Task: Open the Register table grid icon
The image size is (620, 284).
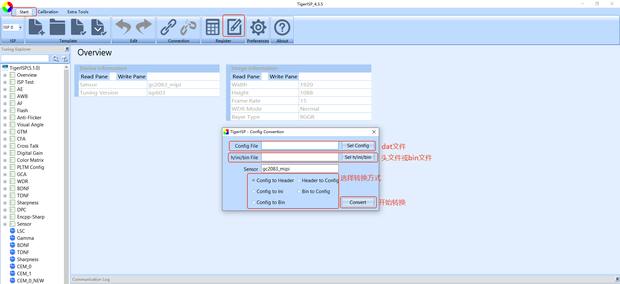Action: point(212,27)
